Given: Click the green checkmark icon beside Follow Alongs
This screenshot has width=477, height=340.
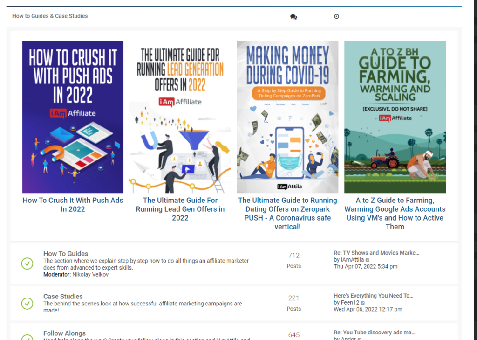Looking at the screenshot, I should coord(27,338).
